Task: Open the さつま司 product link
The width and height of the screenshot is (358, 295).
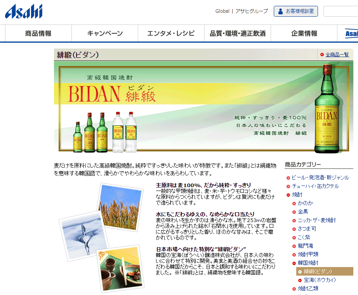Action: 307,229
